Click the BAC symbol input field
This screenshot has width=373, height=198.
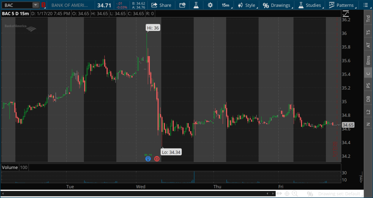click(17, 5)
